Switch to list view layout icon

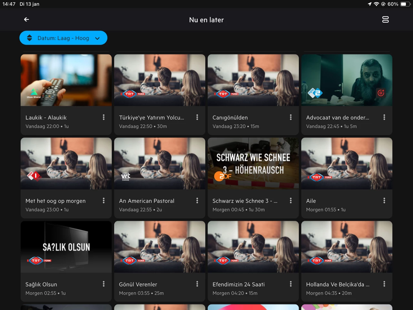tap(385, 20)
